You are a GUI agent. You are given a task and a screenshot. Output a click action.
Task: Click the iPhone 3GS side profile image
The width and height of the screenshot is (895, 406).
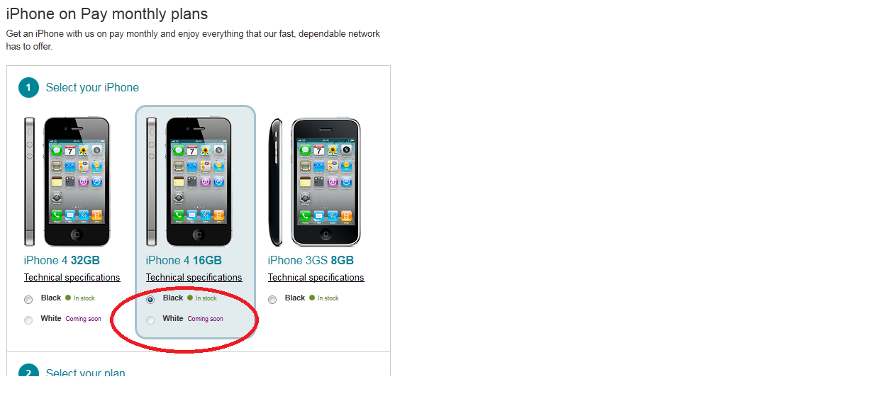click(275, 182)
